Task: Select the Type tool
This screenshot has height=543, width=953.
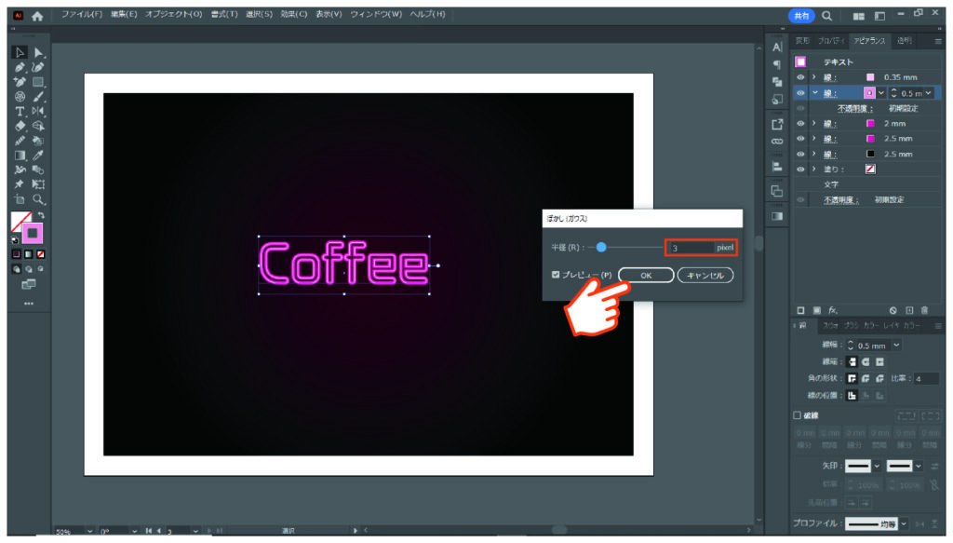Action: [x=20, y=111]
